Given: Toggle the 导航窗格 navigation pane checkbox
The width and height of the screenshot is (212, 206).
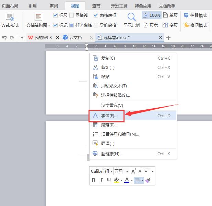Looking at the screenshot, I should [x=96, y=25].
